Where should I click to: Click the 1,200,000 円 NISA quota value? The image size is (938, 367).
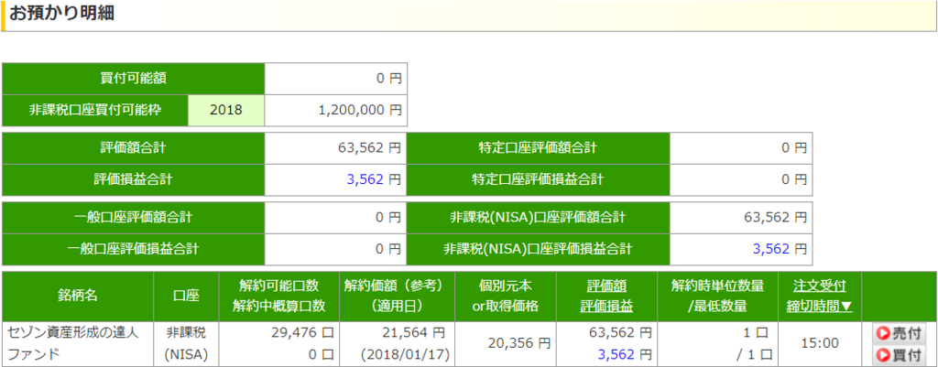pyautogui.click(x=359, y=110)
